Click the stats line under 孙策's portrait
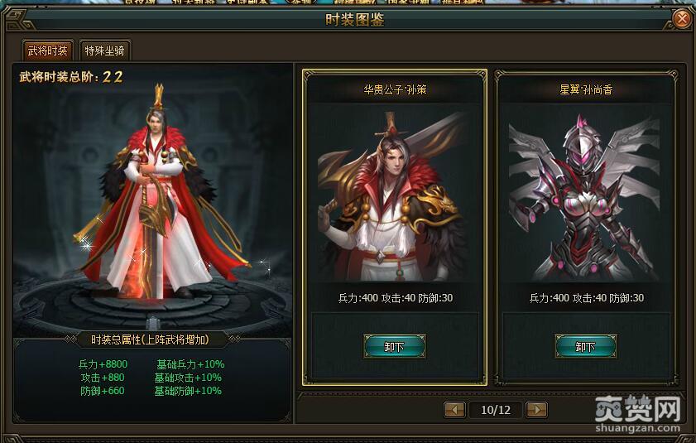Image resolution: width=696 pixels, height=443 pixels. [396, 298]
